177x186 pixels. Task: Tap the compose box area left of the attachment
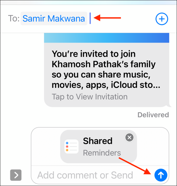pyautogui.click(x=46, y=147)
